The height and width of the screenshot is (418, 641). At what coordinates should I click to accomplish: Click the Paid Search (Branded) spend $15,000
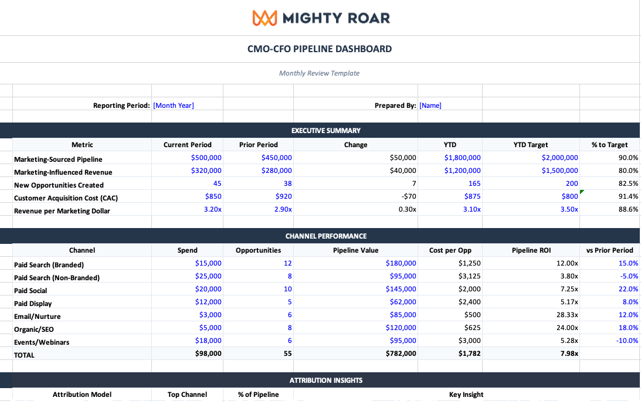(208, 263)
